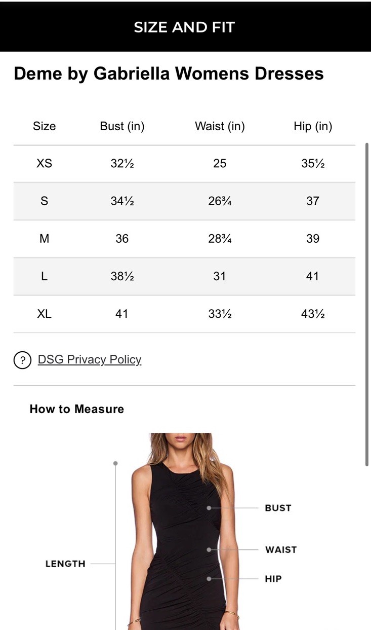Click the L row bust value 38½
Image resolution: width=371 pixels, height=630 pixels.
pyautogui.click(x=122, y=276)
